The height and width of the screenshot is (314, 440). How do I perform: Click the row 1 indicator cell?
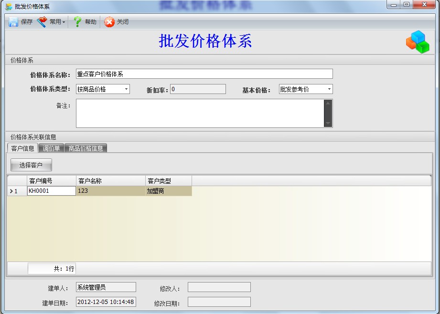tap(17, 191)
